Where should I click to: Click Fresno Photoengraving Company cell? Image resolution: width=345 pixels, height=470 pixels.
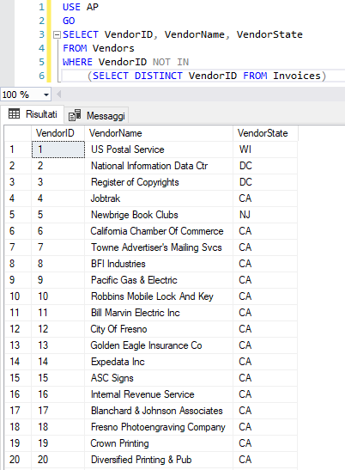(x=159, y=427)
